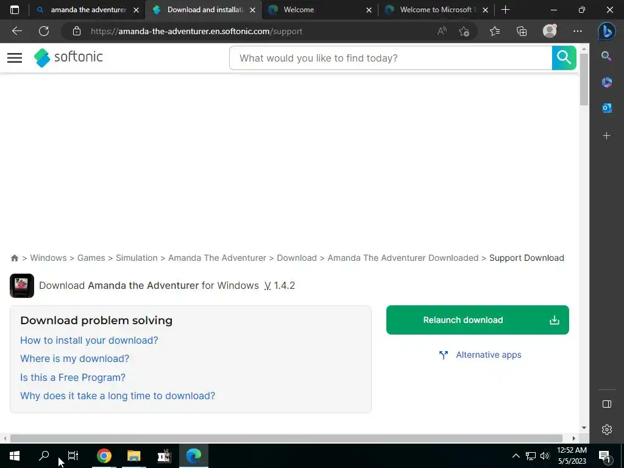Show hidden system tray icons chevron
This screenshot has height=468, width=624.
pyautogui.click(x=516, y=456)
